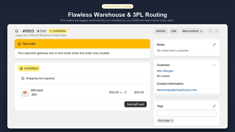Click the No notes from customer text
The width and height of the screenshot is (235, 132).
tap(173, 50)
